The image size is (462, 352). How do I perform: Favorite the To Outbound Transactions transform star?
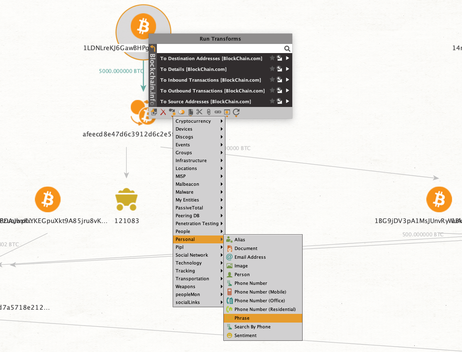tap(272, 90)
